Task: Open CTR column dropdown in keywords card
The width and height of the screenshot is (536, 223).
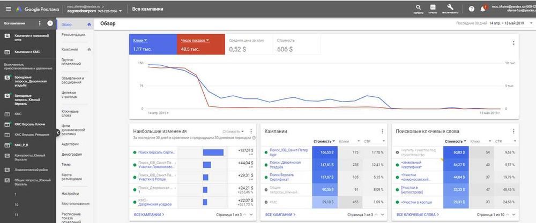Action: [505, 141]
